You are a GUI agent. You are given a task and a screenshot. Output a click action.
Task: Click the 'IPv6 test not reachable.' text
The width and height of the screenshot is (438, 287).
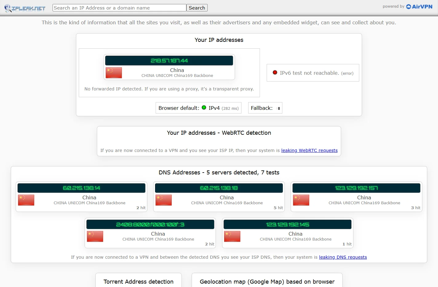(309, 73)
